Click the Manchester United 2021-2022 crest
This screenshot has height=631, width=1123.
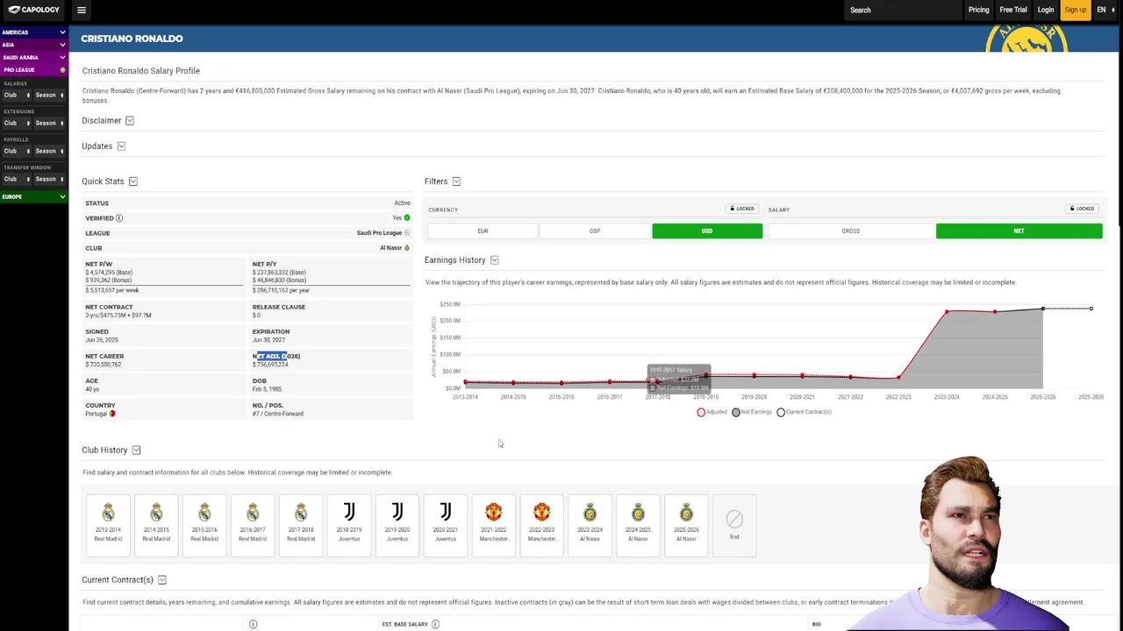(493, 512)
